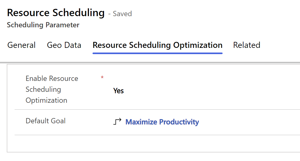Click the lookup arrow icon beside Maximize Productivity
This screenshot has width=300, height=161.
tap(117, 121)
